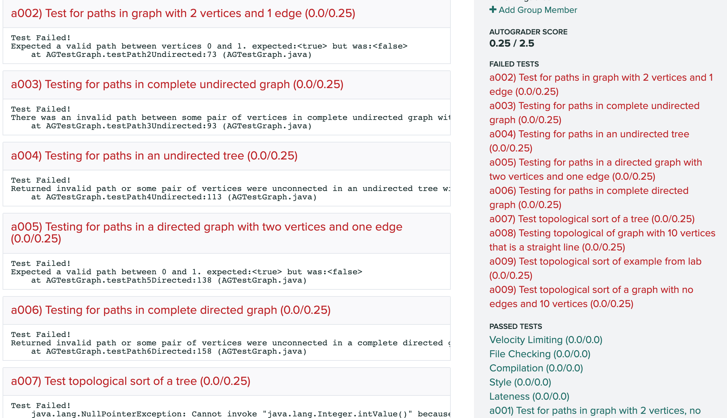
Task: Click the Add Group Member link
Action: (x=538, y=10)
